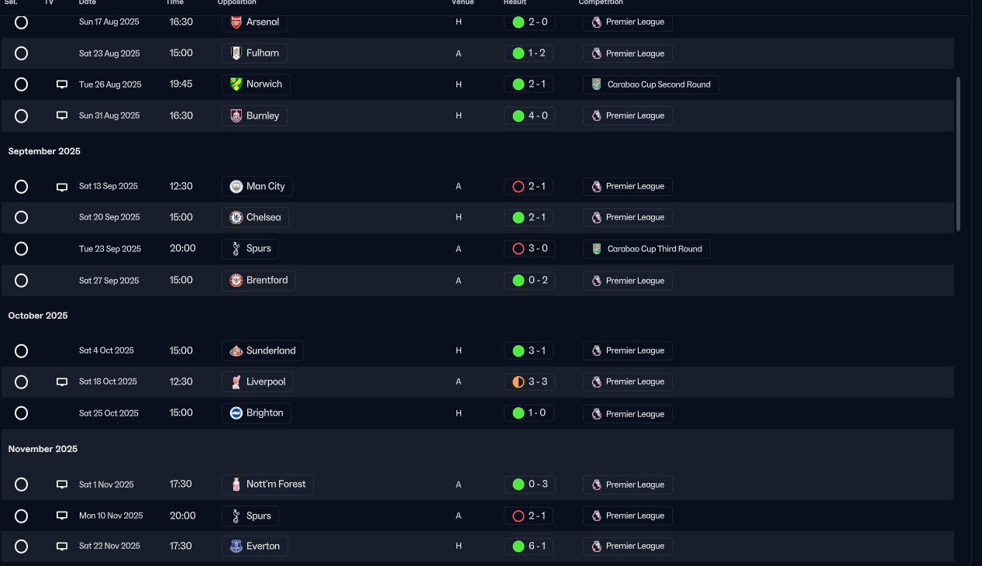Click TV icon on Everton fixture row
This screenshot has width=982, height=566.
click(x=62, y=546)
